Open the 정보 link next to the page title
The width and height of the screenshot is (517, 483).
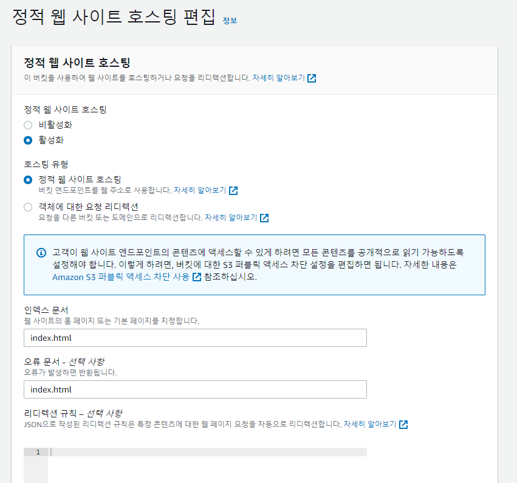(230, 21)
